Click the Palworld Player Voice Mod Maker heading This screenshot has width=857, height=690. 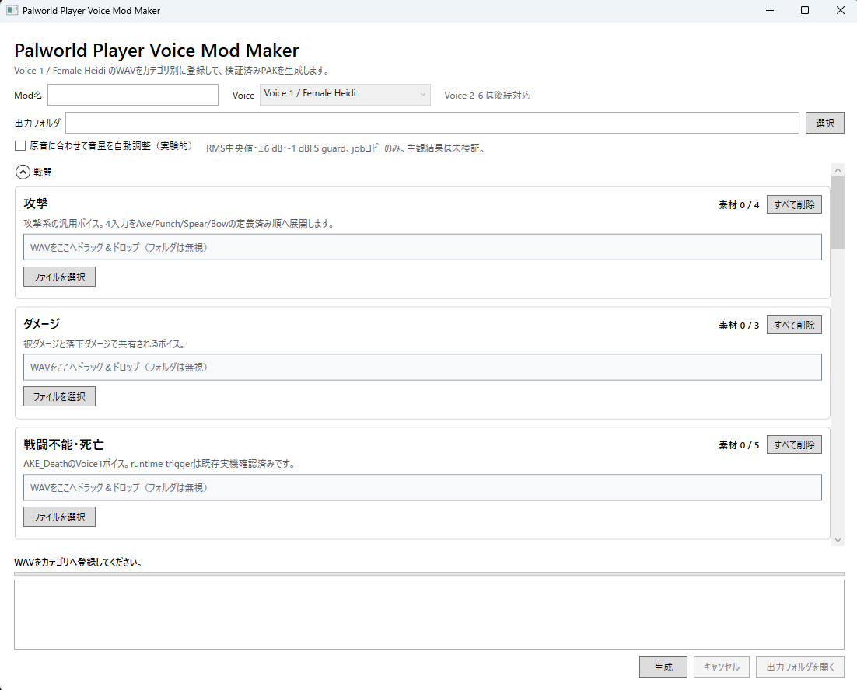[156, 51]
